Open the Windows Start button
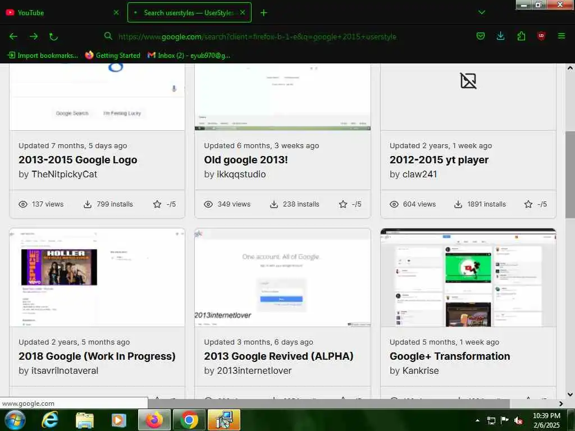 tap(14, 420)
